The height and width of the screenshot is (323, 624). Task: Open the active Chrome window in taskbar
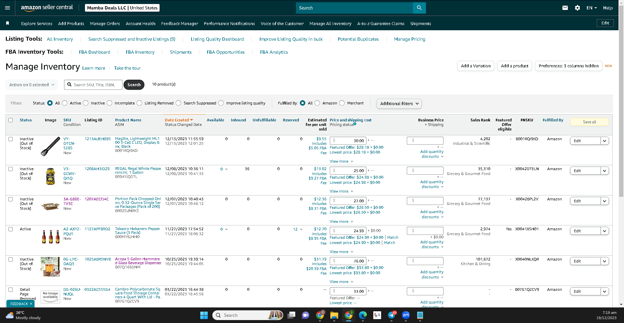click(x=349, y=315)
